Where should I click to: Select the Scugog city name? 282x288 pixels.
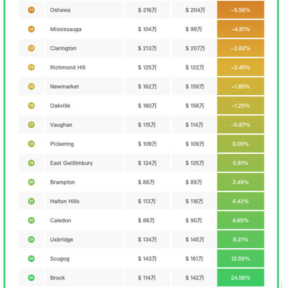tap(59, 259)
